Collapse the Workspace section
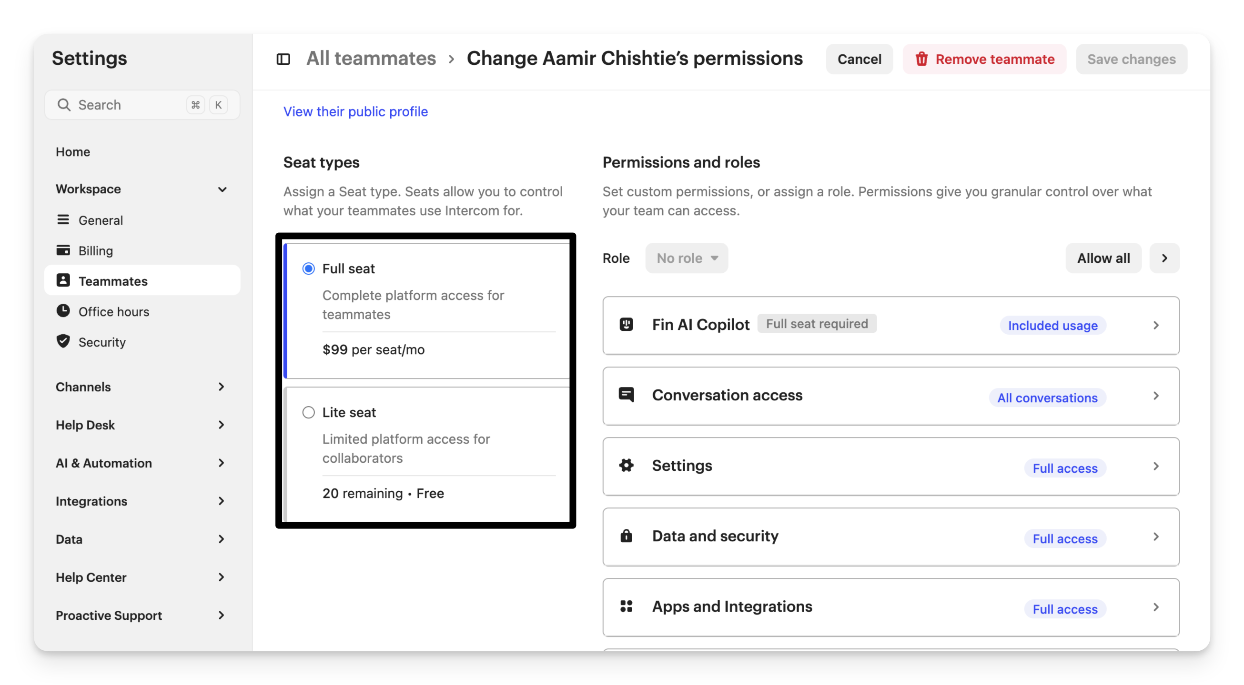 (x=222, y=189)
